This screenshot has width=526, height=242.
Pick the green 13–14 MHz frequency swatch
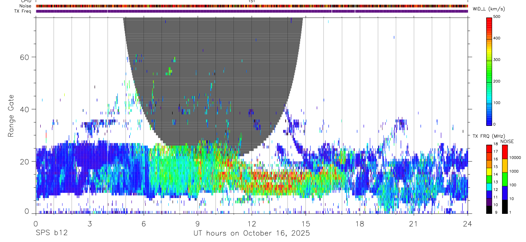489,179
